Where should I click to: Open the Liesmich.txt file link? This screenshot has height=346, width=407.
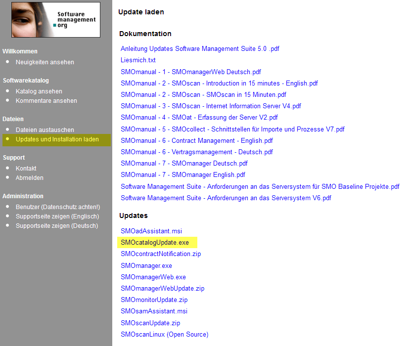click(138, 60)
